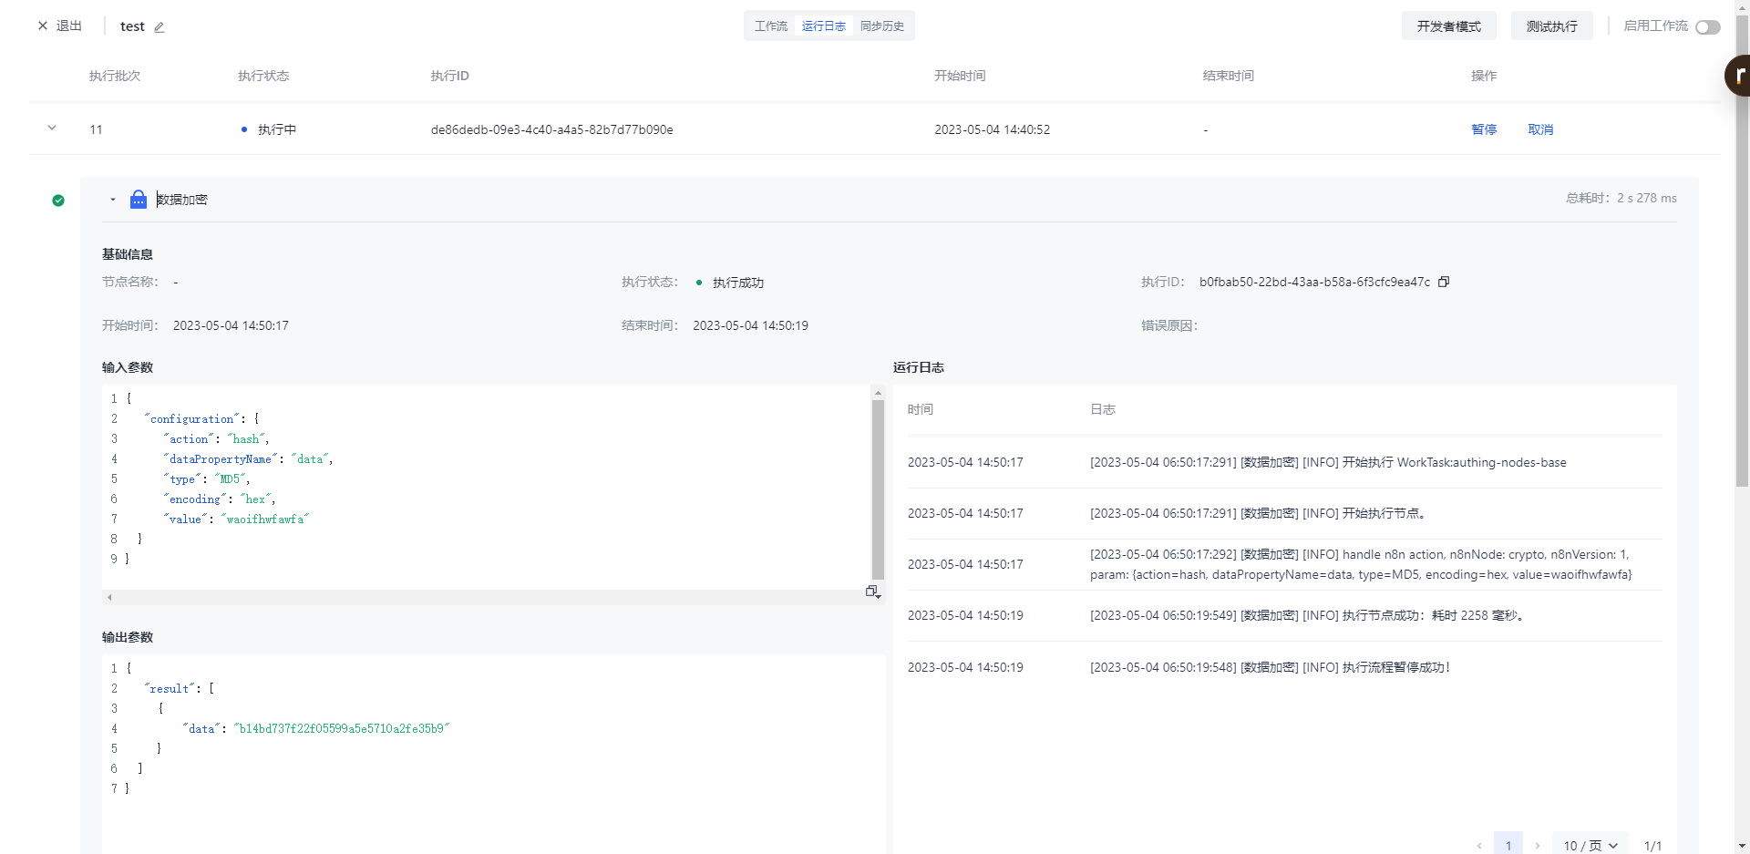Open the 运行日志 tab

823,26
